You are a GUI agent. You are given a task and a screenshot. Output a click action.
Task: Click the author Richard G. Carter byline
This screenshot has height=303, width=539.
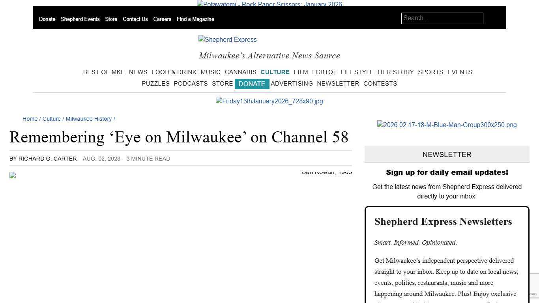(x=47, y=159)
